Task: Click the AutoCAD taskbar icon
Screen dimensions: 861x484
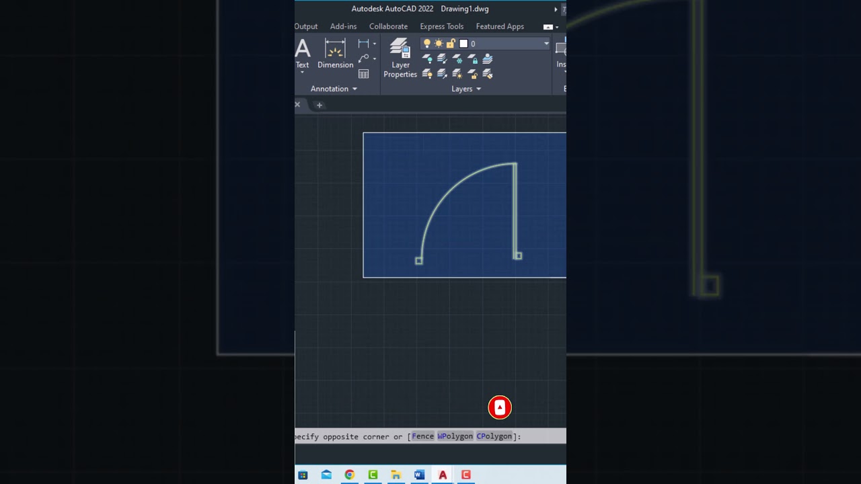Action: 443,475
